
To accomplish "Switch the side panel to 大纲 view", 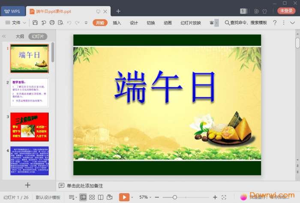I will pyautogui.click(x=20, y=36).
